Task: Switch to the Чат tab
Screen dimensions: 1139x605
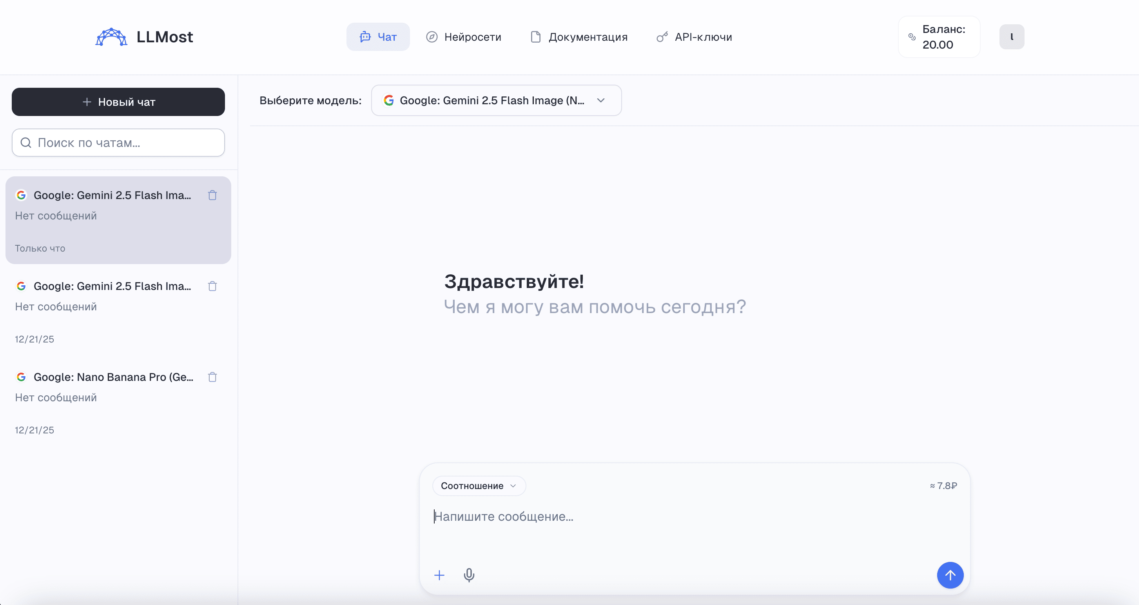Action: pos(378,37)
